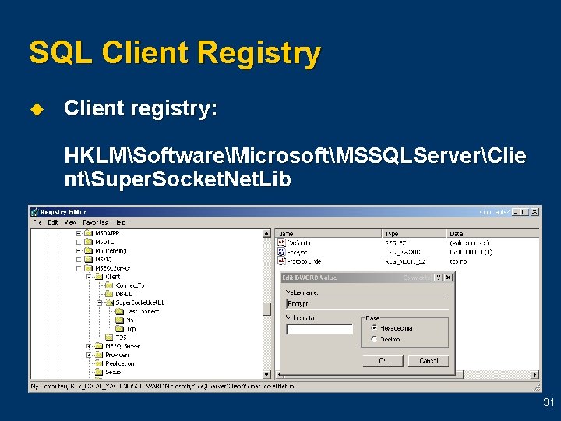Screen dimensions: 561x421
Task: Click the status bar registry path
Action: (162, 387)
